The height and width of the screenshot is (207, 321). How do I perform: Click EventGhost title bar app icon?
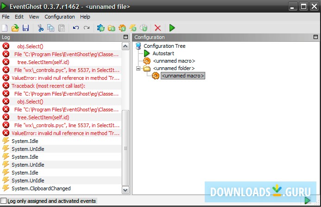[x=4, y=6]
